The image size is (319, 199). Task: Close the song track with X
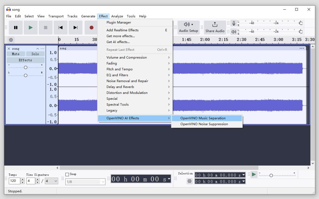[x=9, y=49]
